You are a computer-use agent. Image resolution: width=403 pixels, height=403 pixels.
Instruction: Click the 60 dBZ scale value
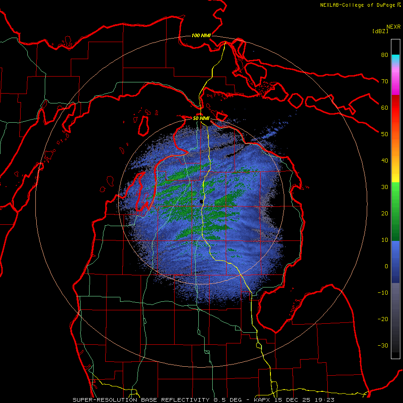point(385,107)
